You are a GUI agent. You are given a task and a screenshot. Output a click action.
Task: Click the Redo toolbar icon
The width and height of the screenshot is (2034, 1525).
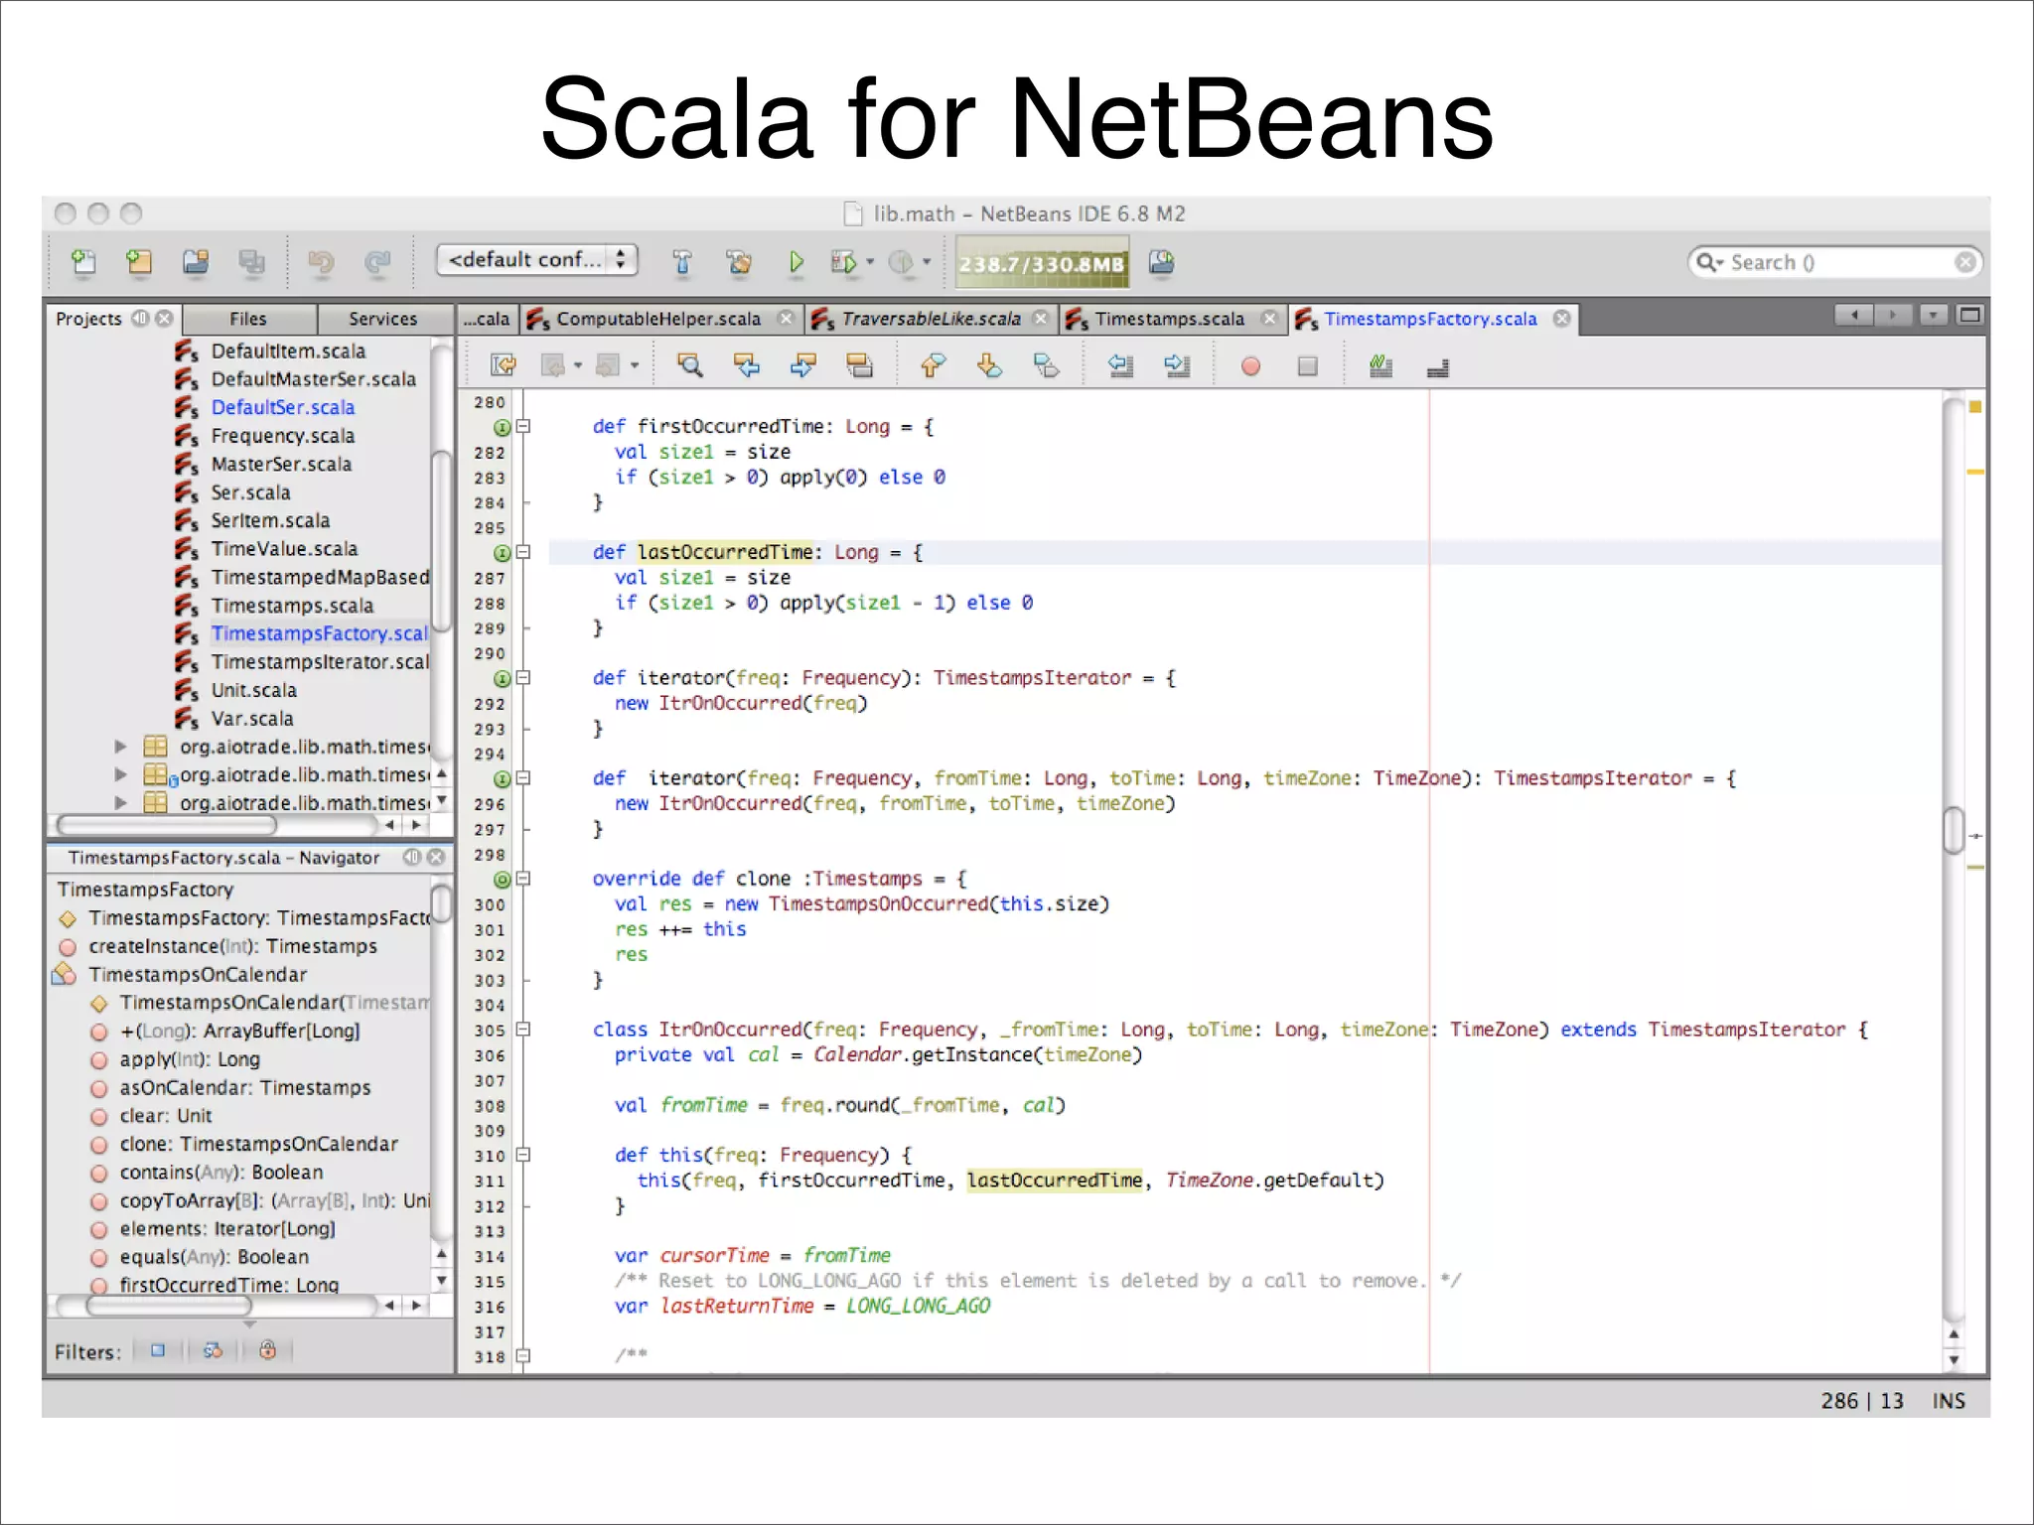(x=377, y=262)
